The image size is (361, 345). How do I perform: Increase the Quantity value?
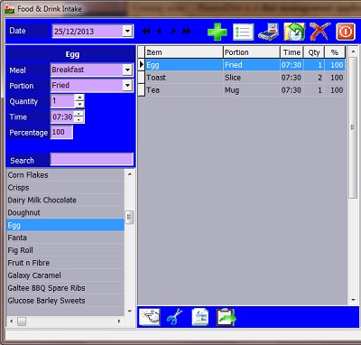click(x=79, y=98)
